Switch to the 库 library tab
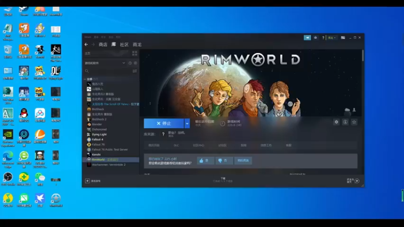Viewport: 404px width, 227px height. (114, 44)
